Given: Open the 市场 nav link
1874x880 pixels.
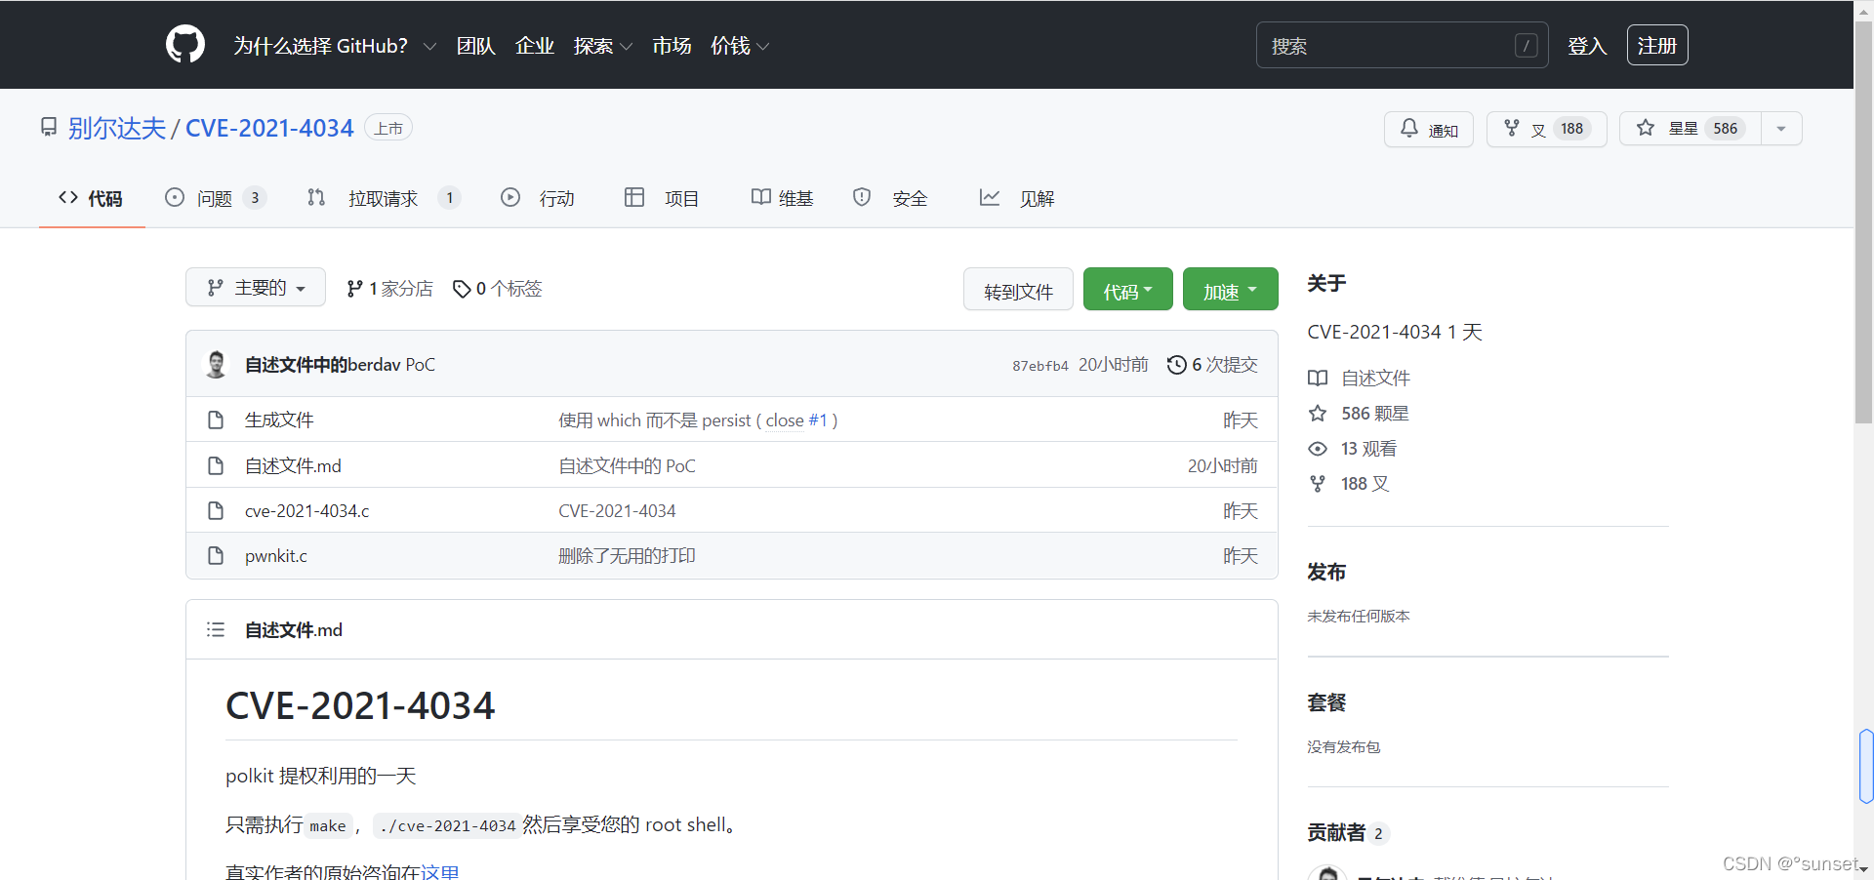Looking at the screenshot, I should click(672, 46).
